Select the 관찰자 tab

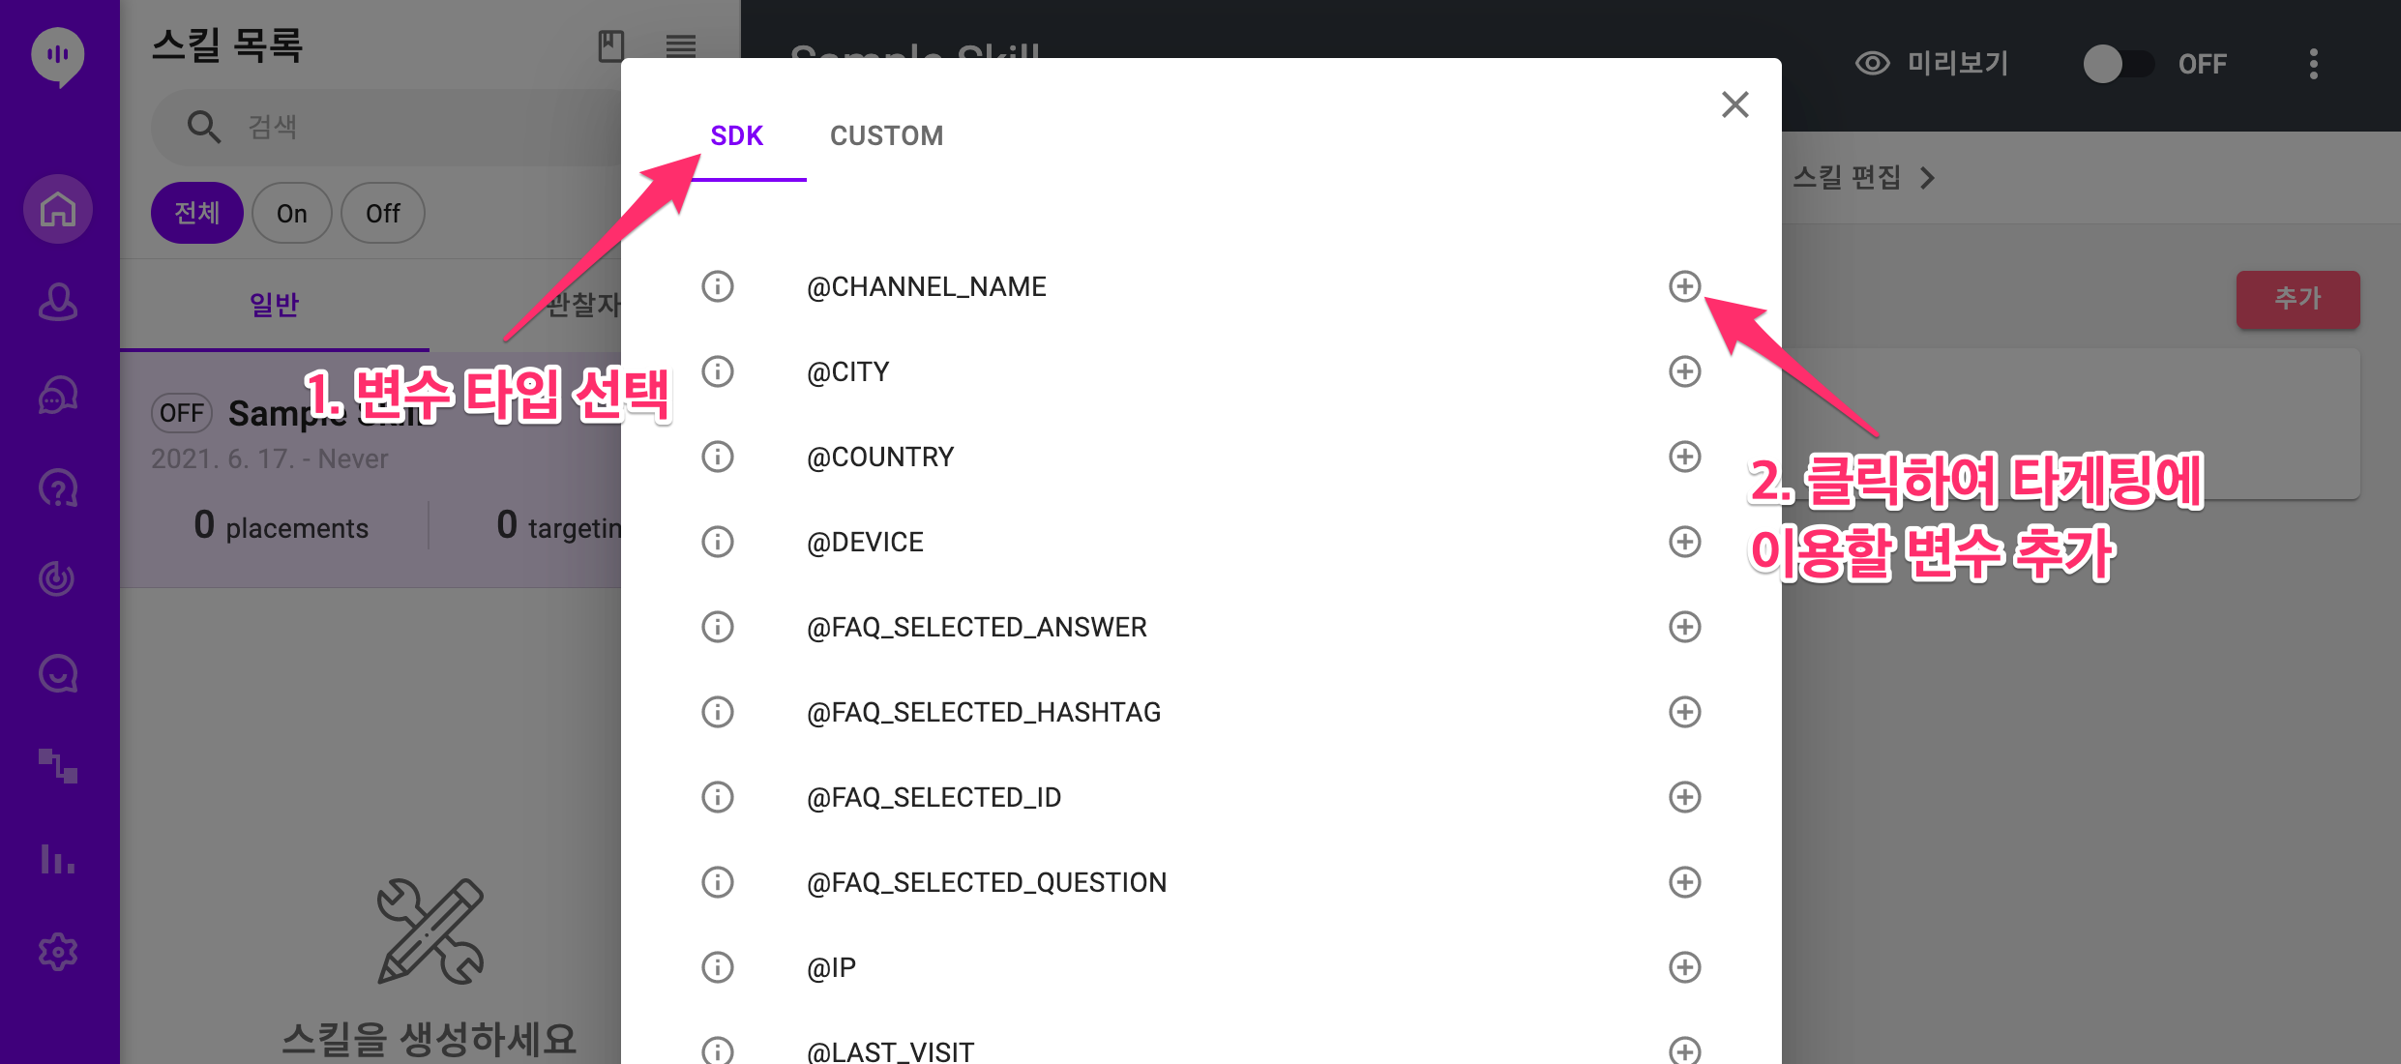coord(583,306)
